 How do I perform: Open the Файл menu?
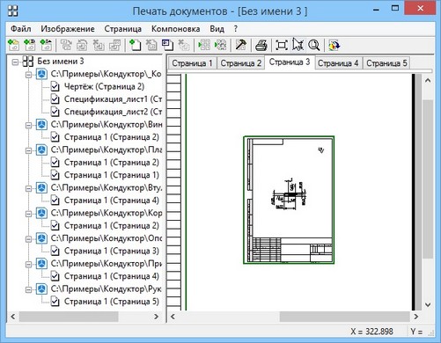21,29
